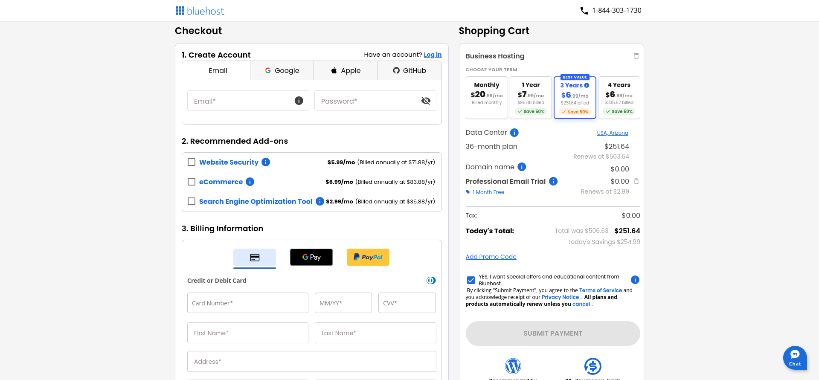Open the Terms of Service link
This screenshot has height=380, width=819.
(x=601, y=290)
